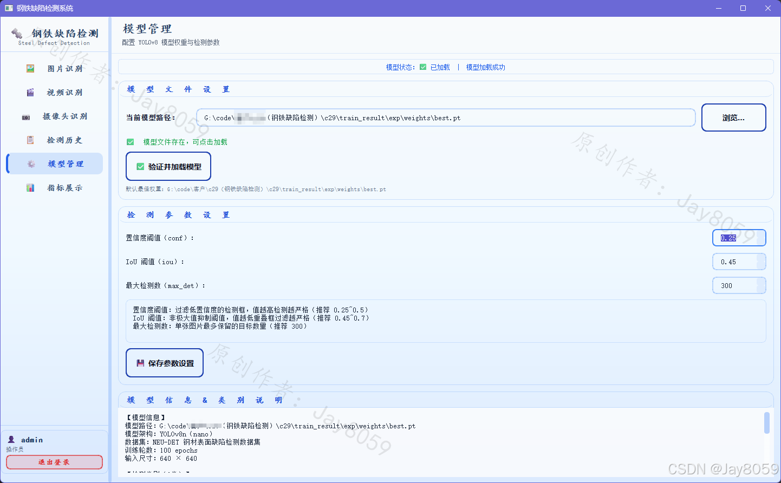Screen dimensions: 781x483
Task: Click the green check beside 模型状态
Action: (x=423, y=67)
